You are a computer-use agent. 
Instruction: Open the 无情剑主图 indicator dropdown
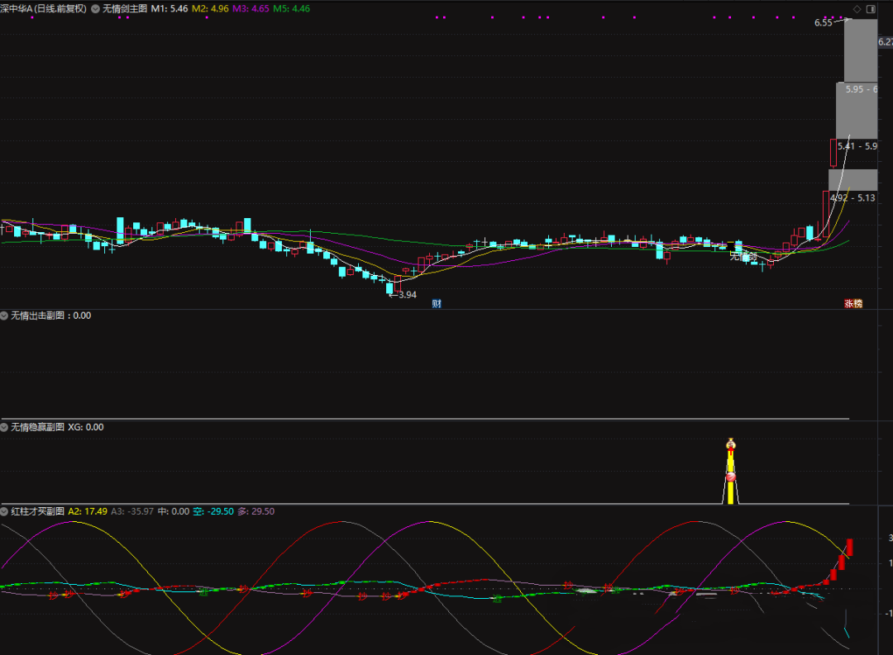(96, 8)
